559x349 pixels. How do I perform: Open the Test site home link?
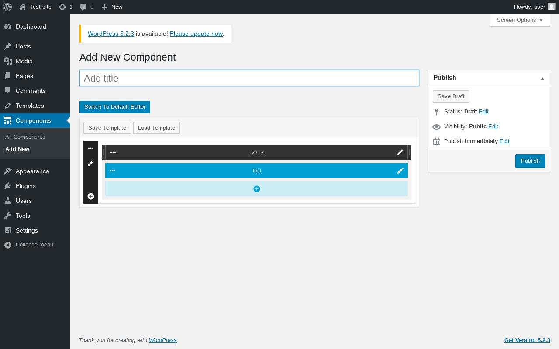35,7
